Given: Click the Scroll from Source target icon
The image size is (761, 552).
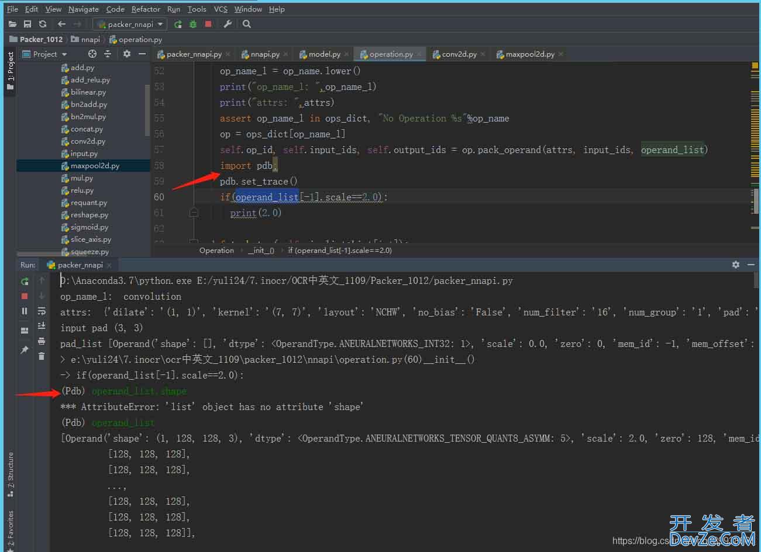Looking at the screenshot, I should click(92, 54).
